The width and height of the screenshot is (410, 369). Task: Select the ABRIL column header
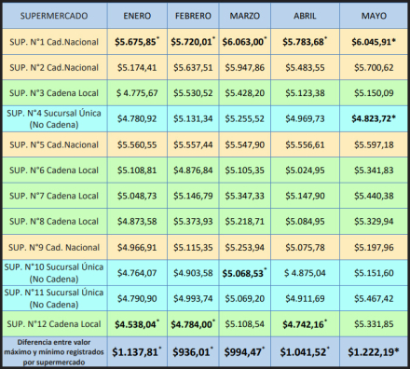(x=305, y=16)
